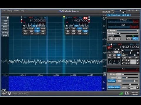Select CW mode on slice B flag
Screen dimensions: 141x105
[79, 29]
